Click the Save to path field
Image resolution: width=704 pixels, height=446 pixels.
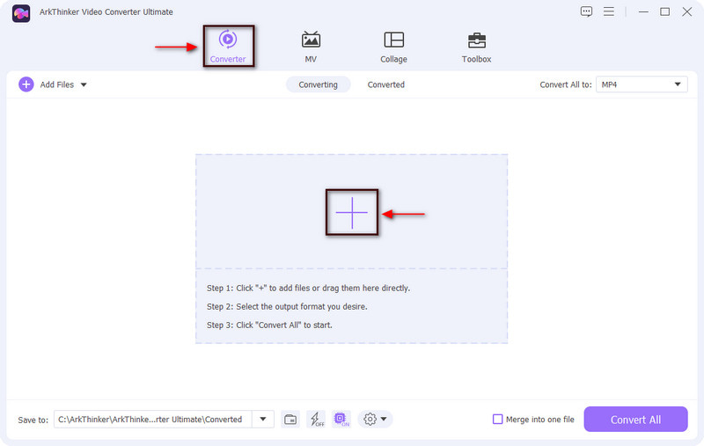pyautogui.click(x=152, y=419)
